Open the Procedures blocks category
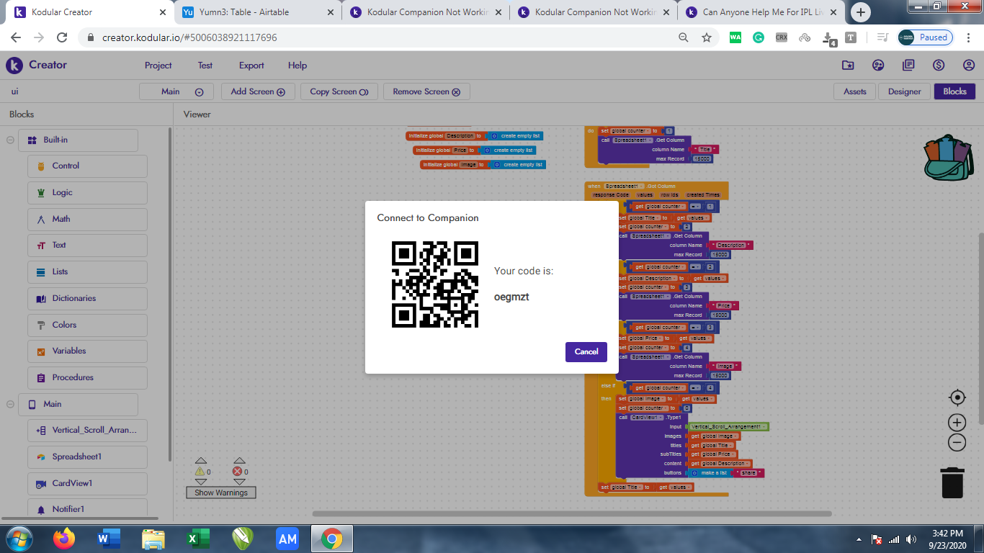This screenshot has height=553, width=984. pos(87,377)
